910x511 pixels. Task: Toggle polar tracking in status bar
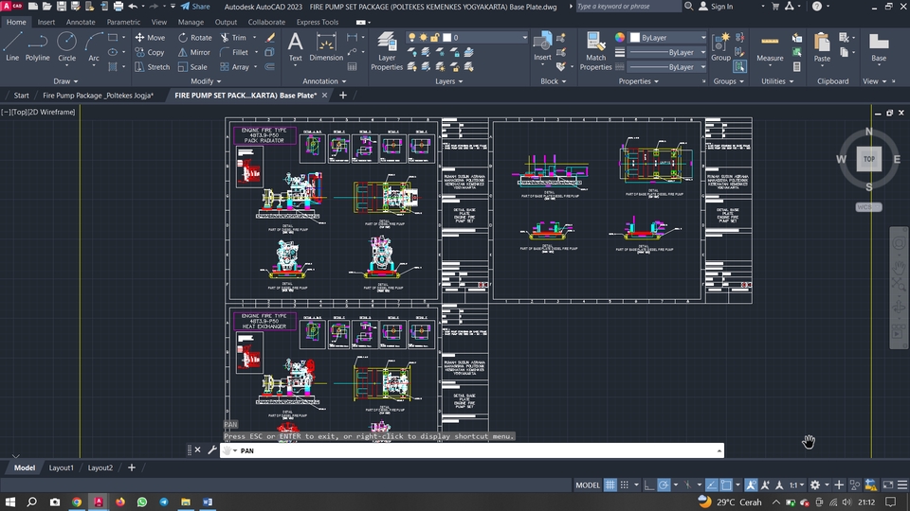coord(664,485)
